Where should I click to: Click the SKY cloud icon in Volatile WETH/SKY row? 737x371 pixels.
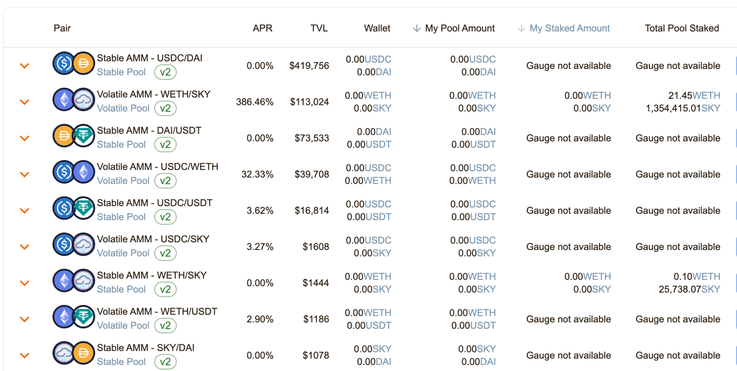83,100
